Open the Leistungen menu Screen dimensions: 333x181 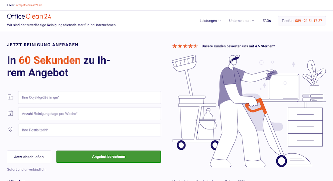[210, 21]
